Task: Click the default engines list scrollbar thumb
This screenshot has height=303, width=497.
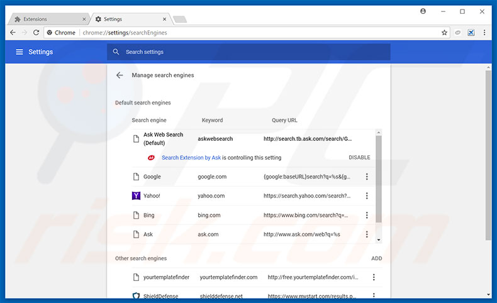Action: [x=379, y=179]
